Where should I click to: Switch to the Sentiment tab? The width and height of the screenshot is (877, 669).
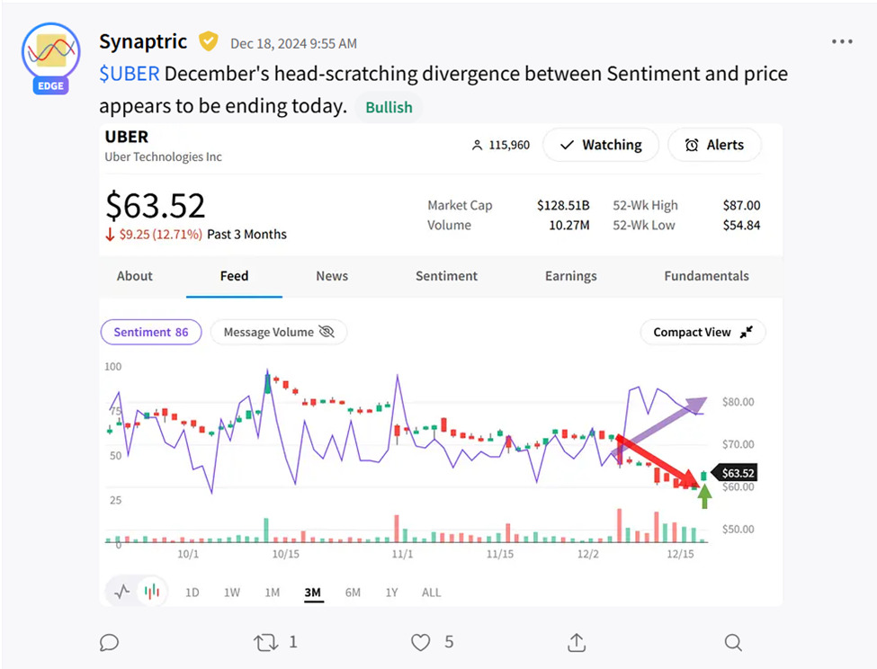[446, 276]
